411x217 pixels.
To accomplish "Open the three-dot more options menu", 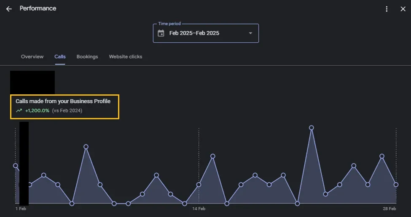I will point(387,9).
